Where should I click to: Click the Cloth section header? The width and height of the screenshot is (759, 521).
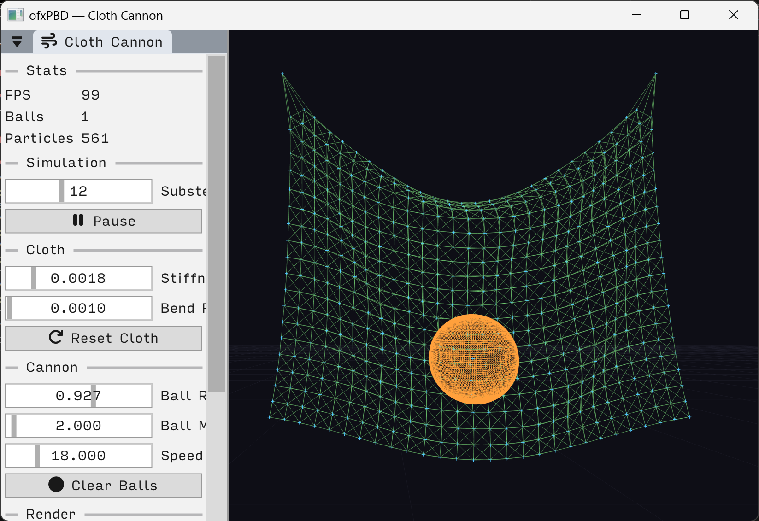click(x=46, y=250)
